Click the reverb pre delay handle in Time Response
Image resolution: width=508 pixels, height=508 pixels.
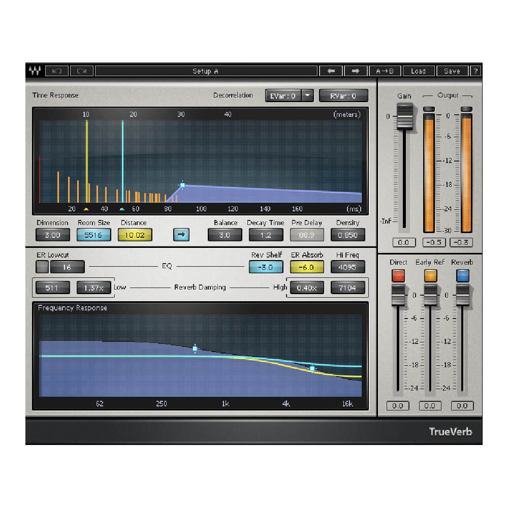click(x=182, y=185)
